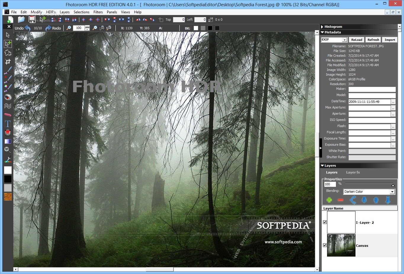Create a new document with the New icon
Screen dimensions: 404x274
pyautogui.click(x=10, y=20)
